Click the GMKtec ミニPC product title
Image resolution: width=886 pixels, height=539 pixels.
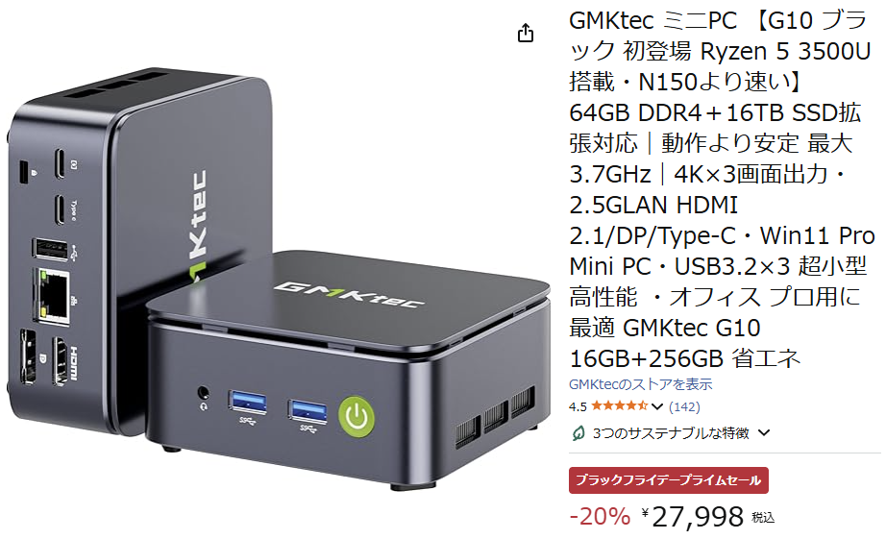(x=722, y=190)
